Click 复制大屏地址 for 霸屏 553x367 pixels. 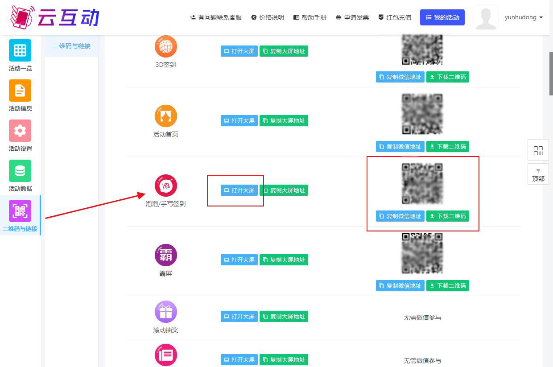pos(284,260)
